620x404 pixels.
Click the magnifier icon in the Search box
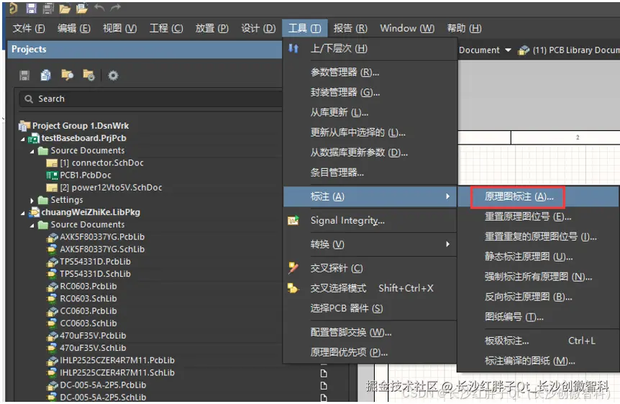coord(29,98)
